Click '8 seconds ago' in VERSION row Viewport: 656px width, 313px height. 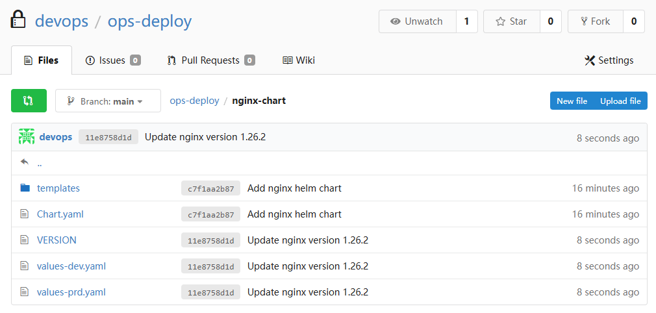point(608,240)
